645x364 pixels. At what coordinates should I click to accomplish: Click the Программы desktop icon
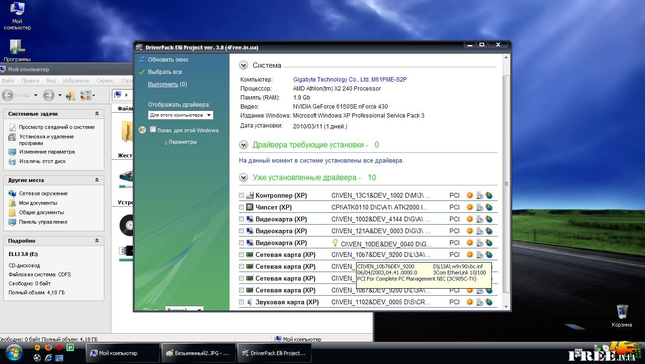click(17, 50)
